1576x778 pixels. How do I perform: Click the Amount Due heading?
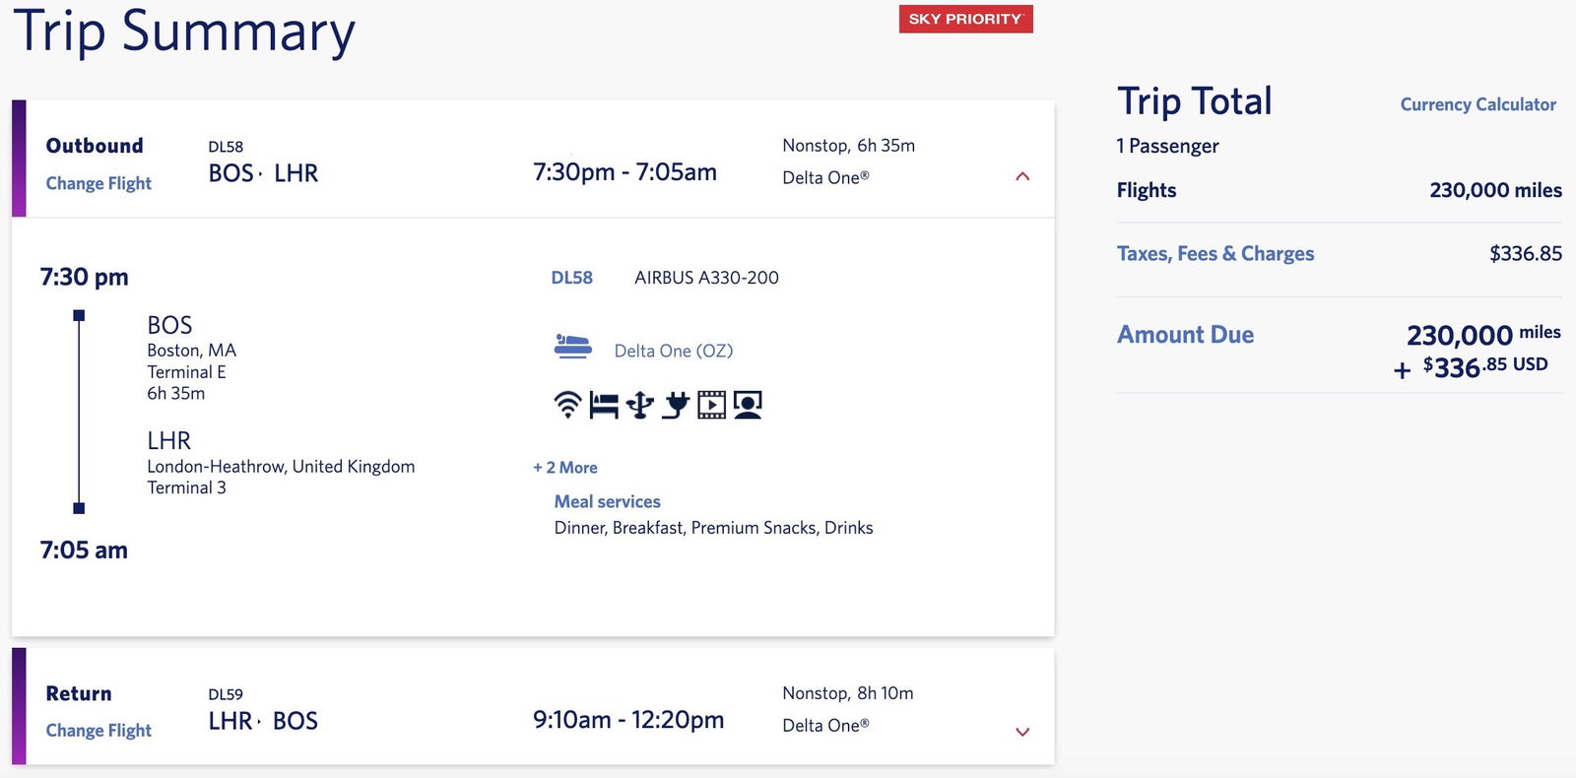1185,335
